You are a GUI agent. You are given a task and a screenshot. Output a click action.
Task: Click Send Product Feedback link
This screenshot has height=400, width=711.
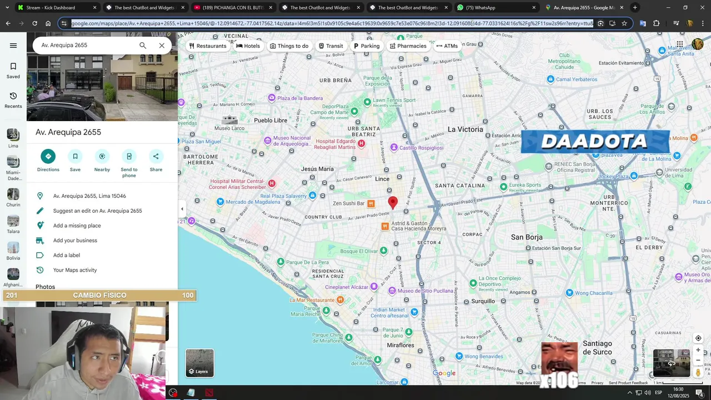628,383
